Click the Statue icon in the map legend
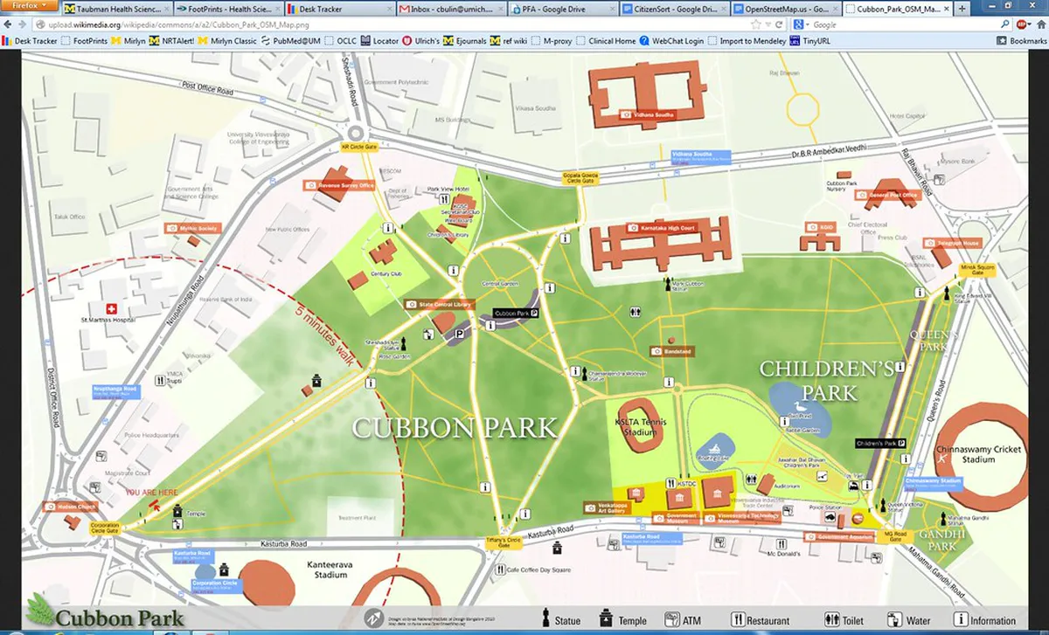Viewport: 1049px width, 635px height. (x=547, y=618)
